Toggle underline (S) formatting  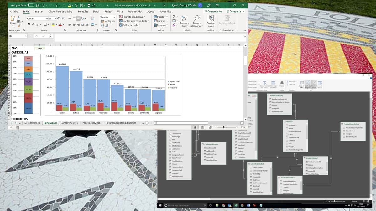tap(37, 24)
